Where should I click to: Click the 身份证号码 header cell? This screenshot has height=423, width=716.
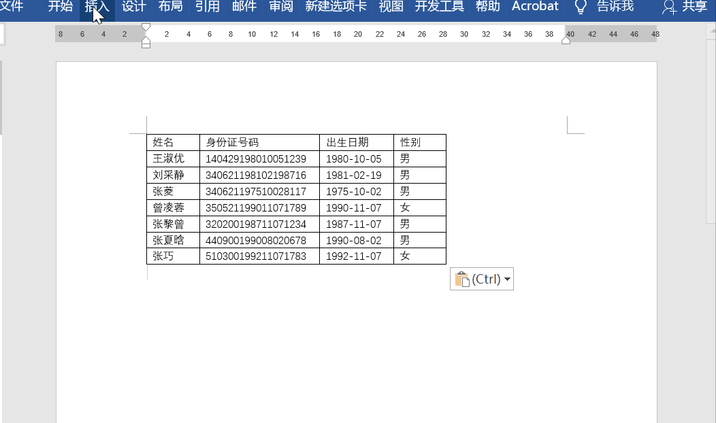point(259,142)
